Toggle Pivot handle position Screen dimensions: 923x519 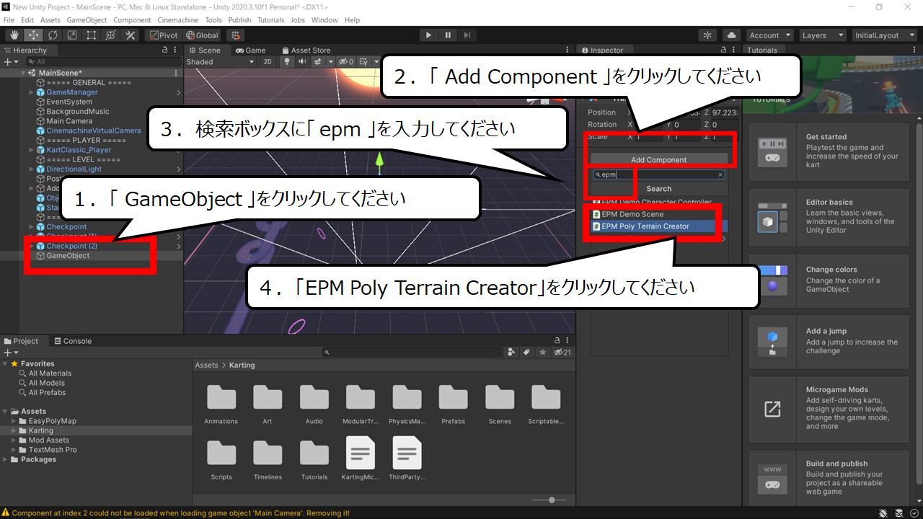pyautogui.click(x=164, y=35)
